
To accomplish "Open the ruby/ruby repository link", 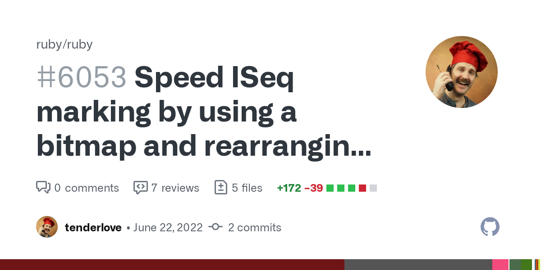I will click(64, 45).
